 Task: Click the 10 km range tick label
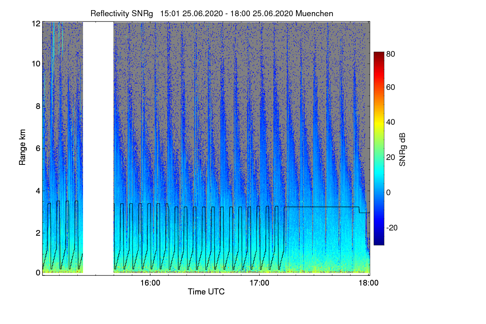point(36,64)
